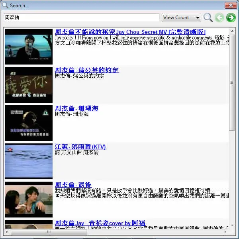Click the vertical scrollbar up arrow
This screenshot has width=239, height=239.
coord(232,31)
